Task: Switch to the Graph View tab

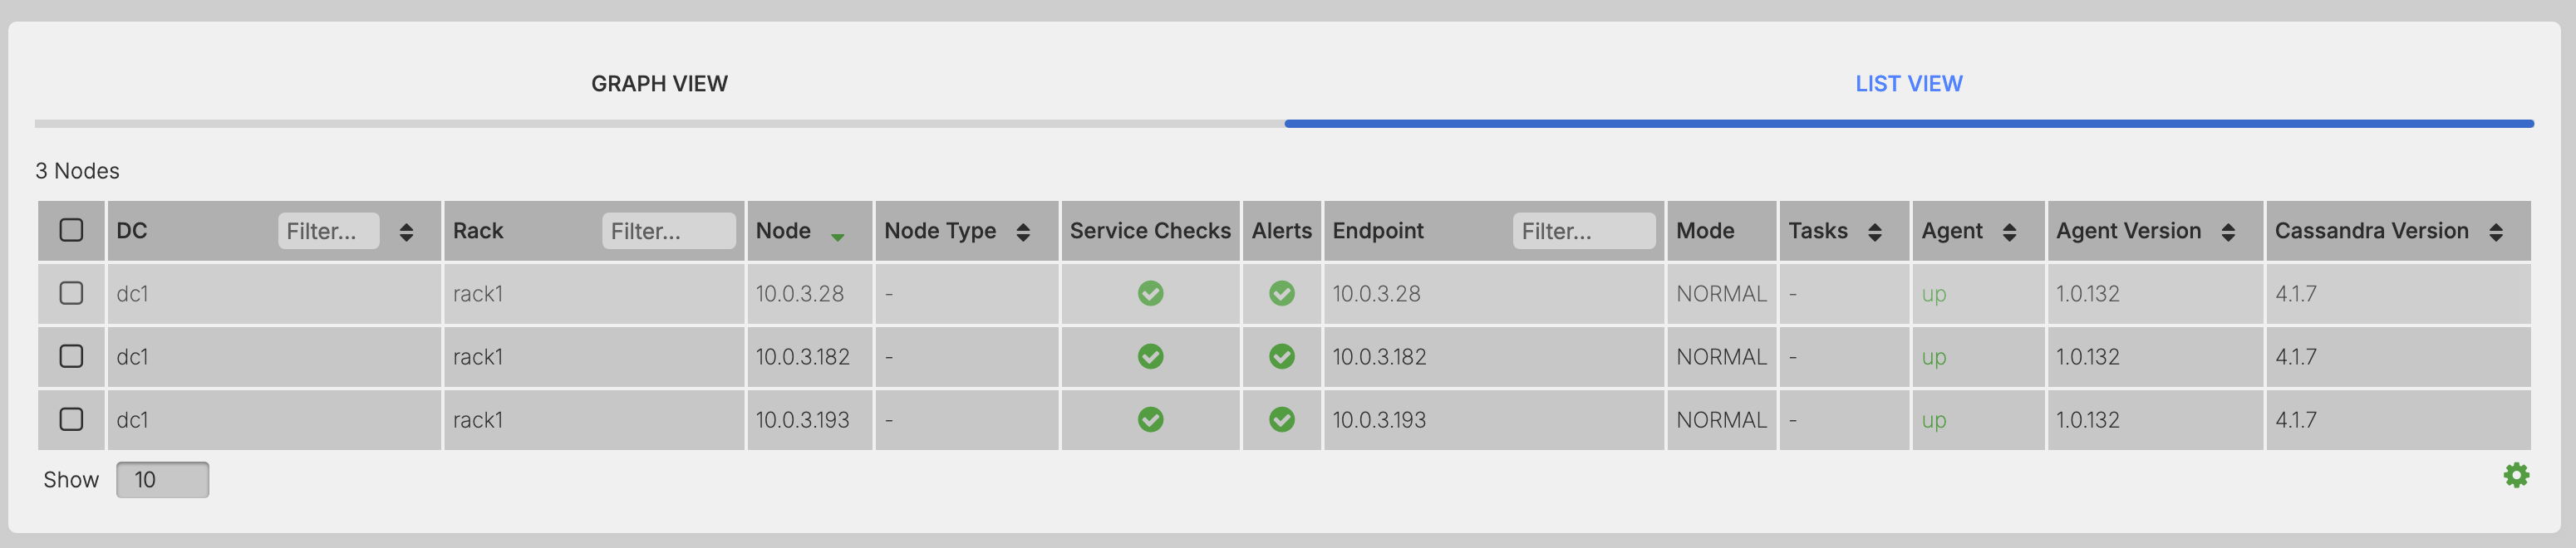Action: (x=659, y=84)
